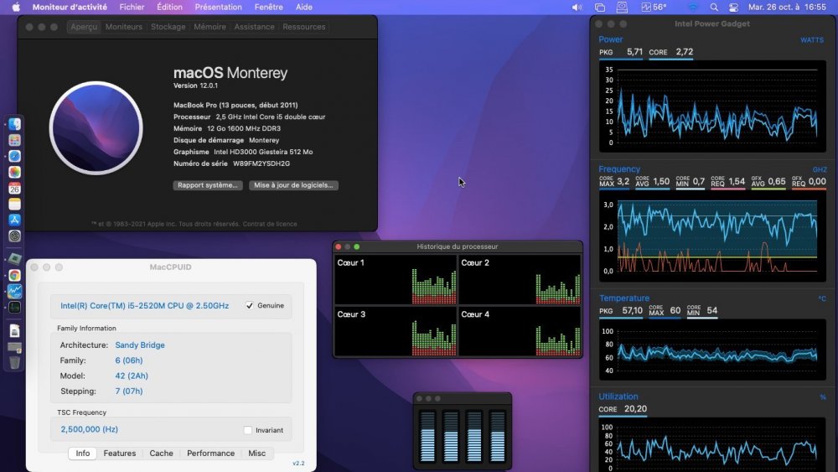Viewport: 838px width, 472px height.
Task: Open Finder from the Dock
Action: (x=14, y=124)
